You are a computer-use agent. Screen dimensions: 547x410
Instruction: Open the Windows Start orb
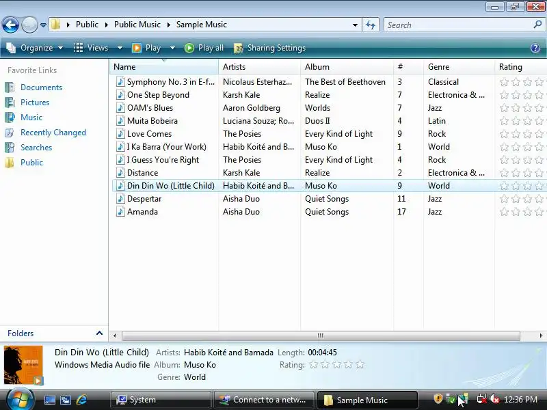pos(20,399)
